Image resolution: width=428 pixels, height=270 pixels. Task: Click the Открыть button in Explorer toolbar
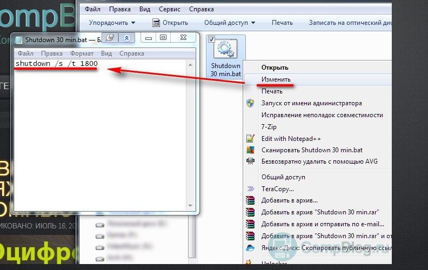coord(170,23)
